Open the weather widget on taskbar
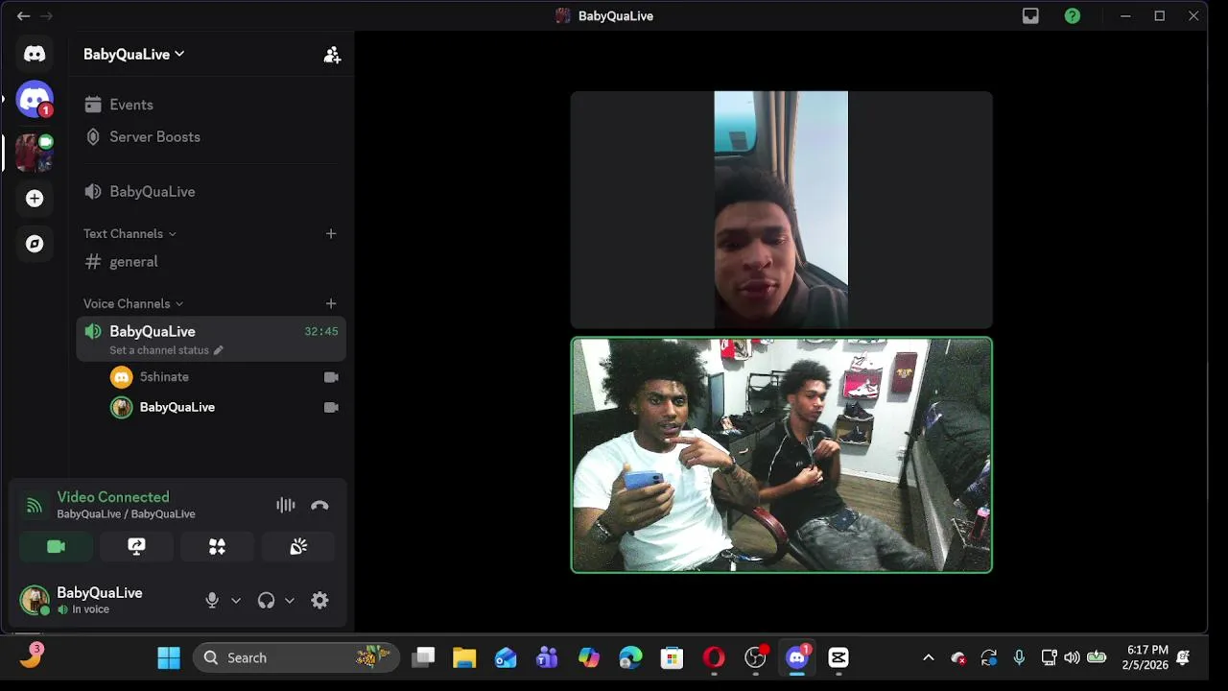 [x=31, y=655]
